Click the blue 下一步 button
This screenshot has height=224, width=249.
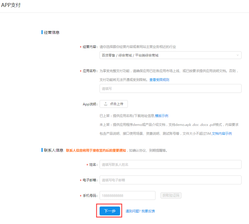click(x=110, y=211)
